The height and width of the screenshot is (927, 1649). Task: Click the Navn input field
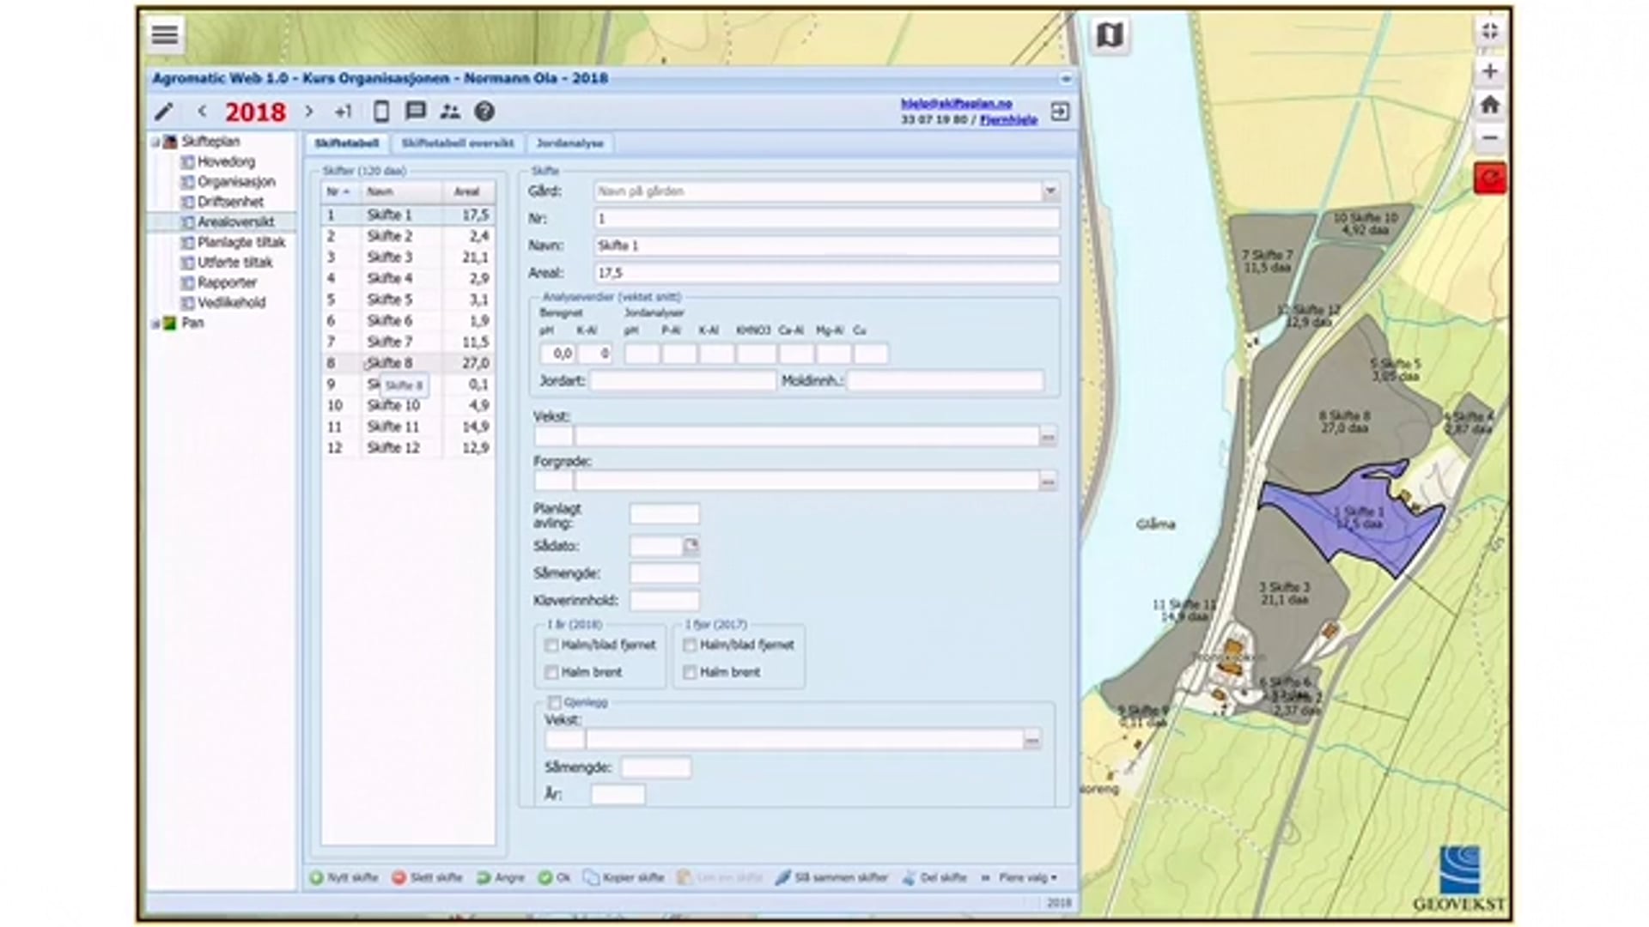click(826, 245)
